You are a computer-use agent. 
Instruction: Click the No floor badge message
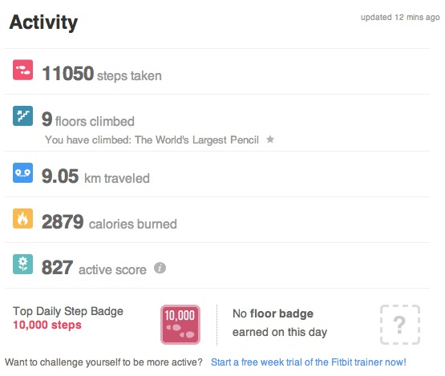pyautogui.click(x=280, y=322)
